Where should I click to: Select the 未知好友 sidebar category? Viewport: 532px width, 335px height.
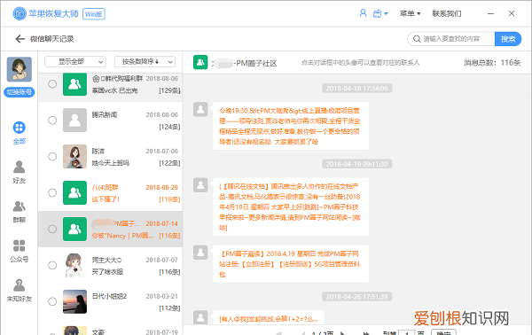click(20, 290)
